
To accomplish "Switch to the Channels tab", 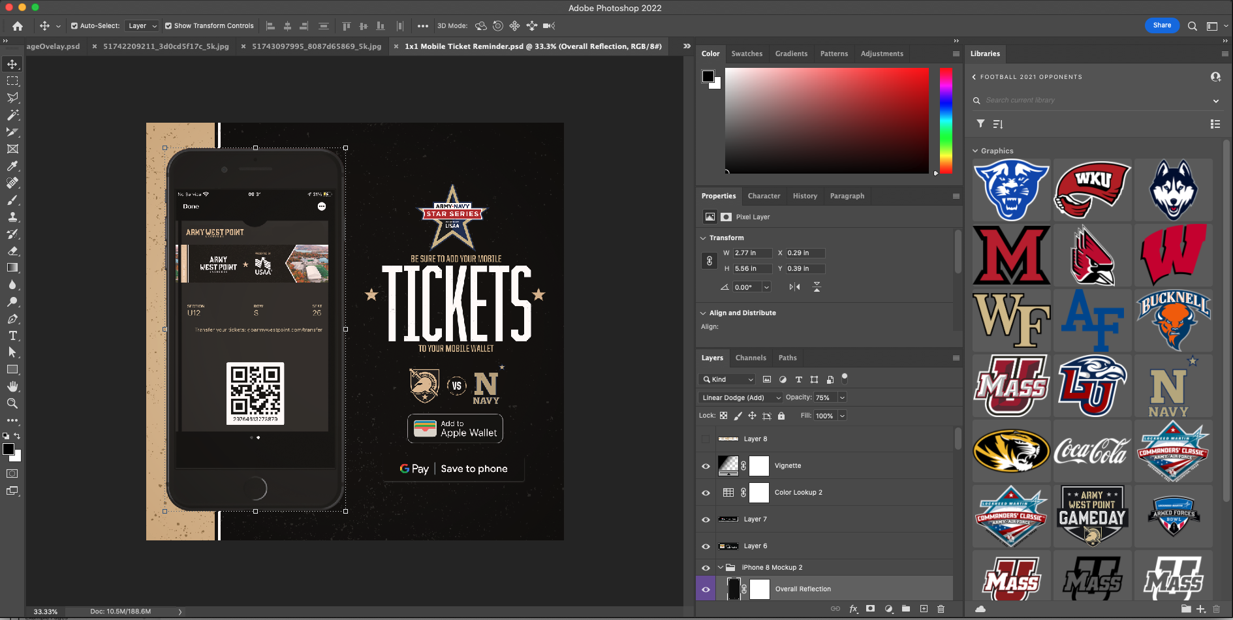I will click(751, 358).
